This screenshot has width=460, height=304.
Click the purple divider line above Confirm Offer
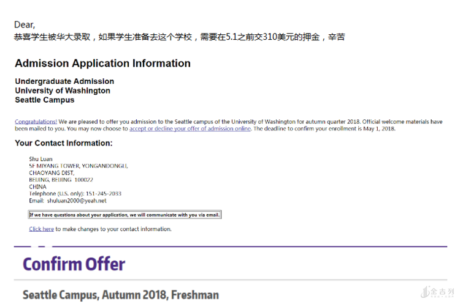coord(230,247)
